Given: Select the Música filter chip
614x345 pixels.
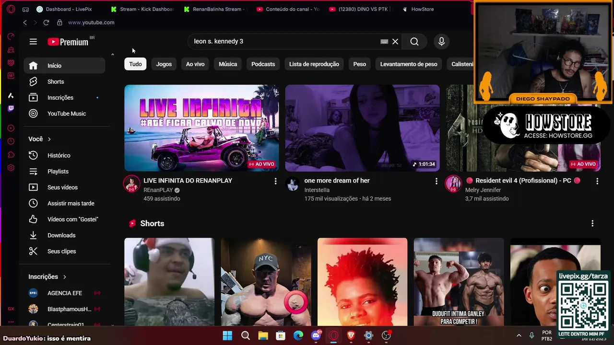Looking at the screenshot, I should pos(228,64).
